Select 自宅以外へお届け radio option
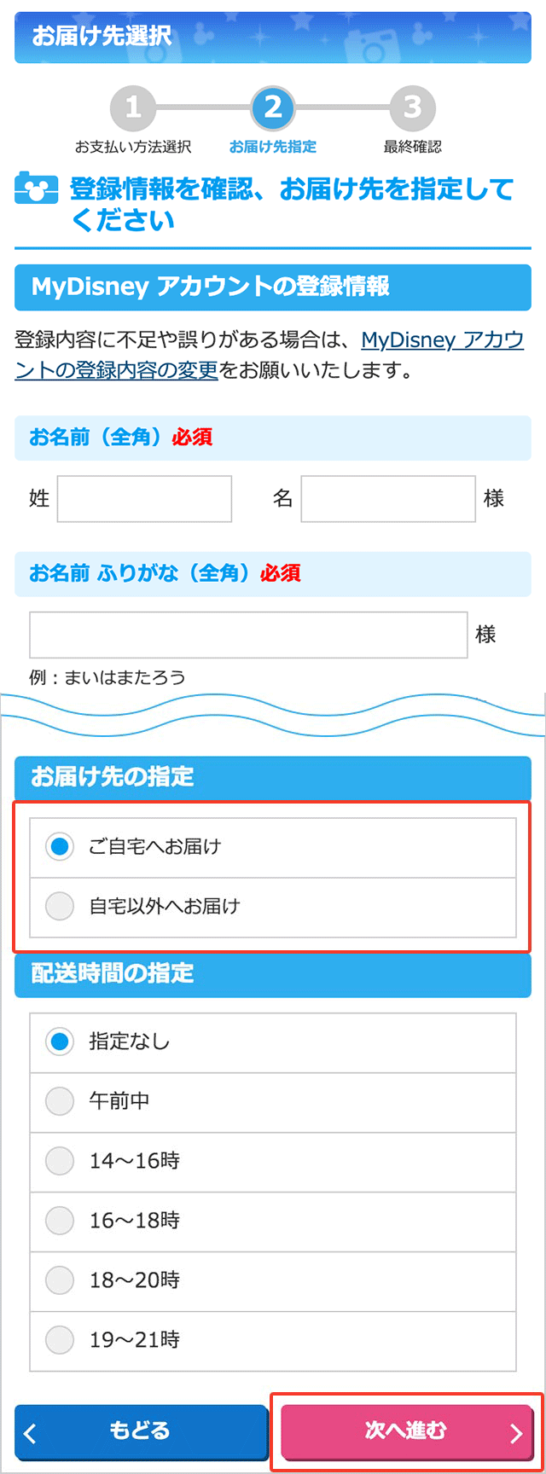This screenshot has height=1474, width=546. pyautogui.click(x=273, y=907)
